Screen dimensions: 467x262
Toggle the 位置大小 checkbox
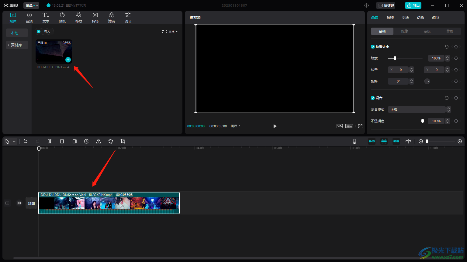pos(373,47)
